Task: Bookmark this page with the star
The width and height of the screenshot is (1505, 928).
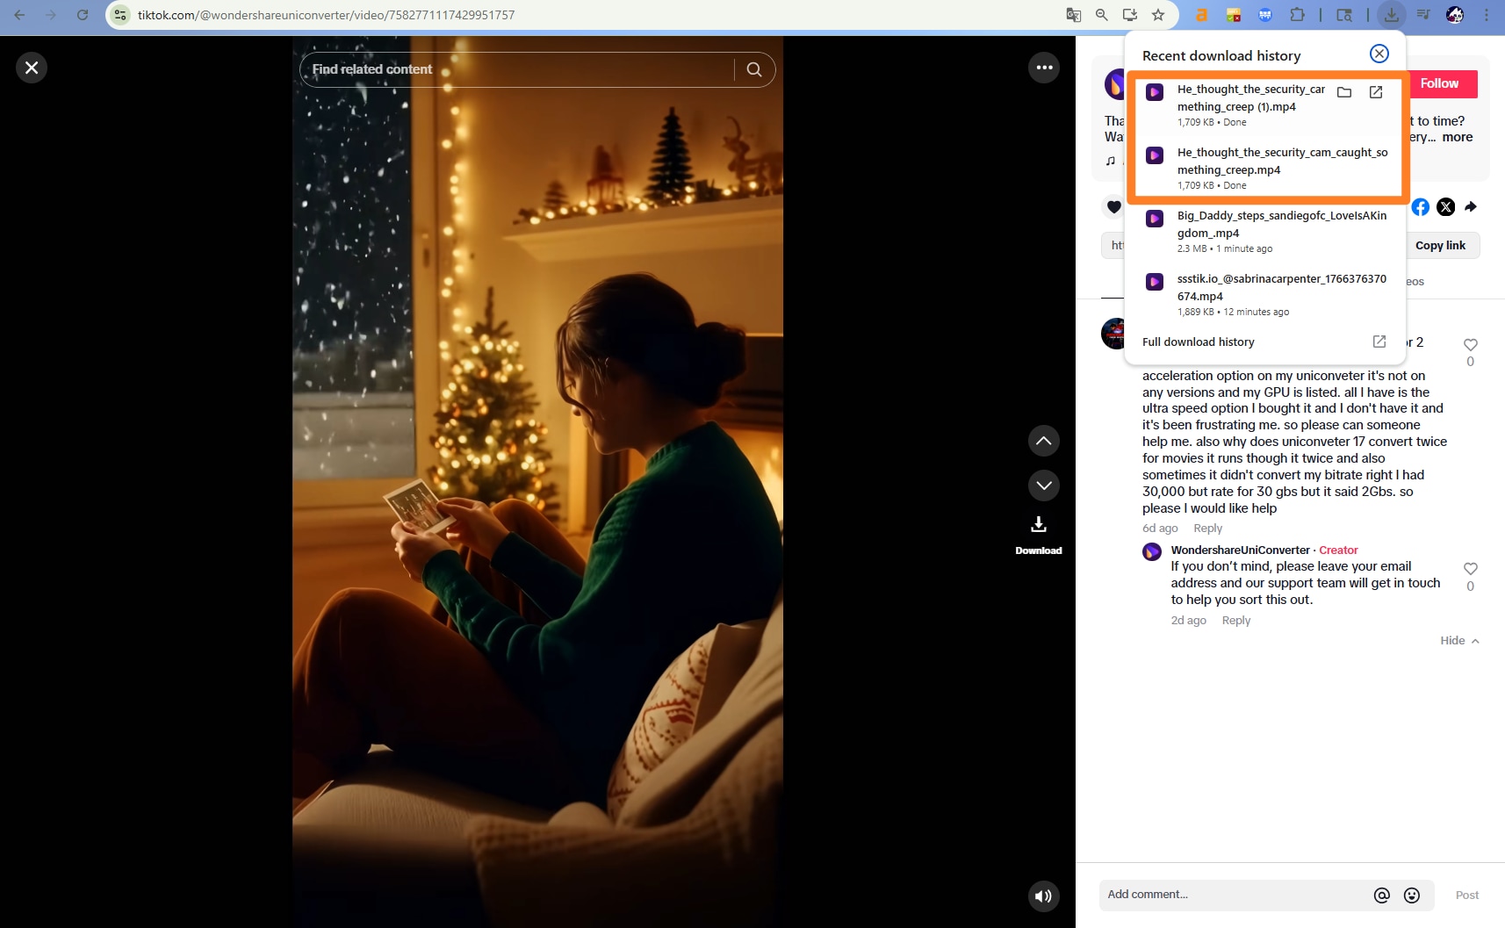Action: click(x=1159, y=15)
